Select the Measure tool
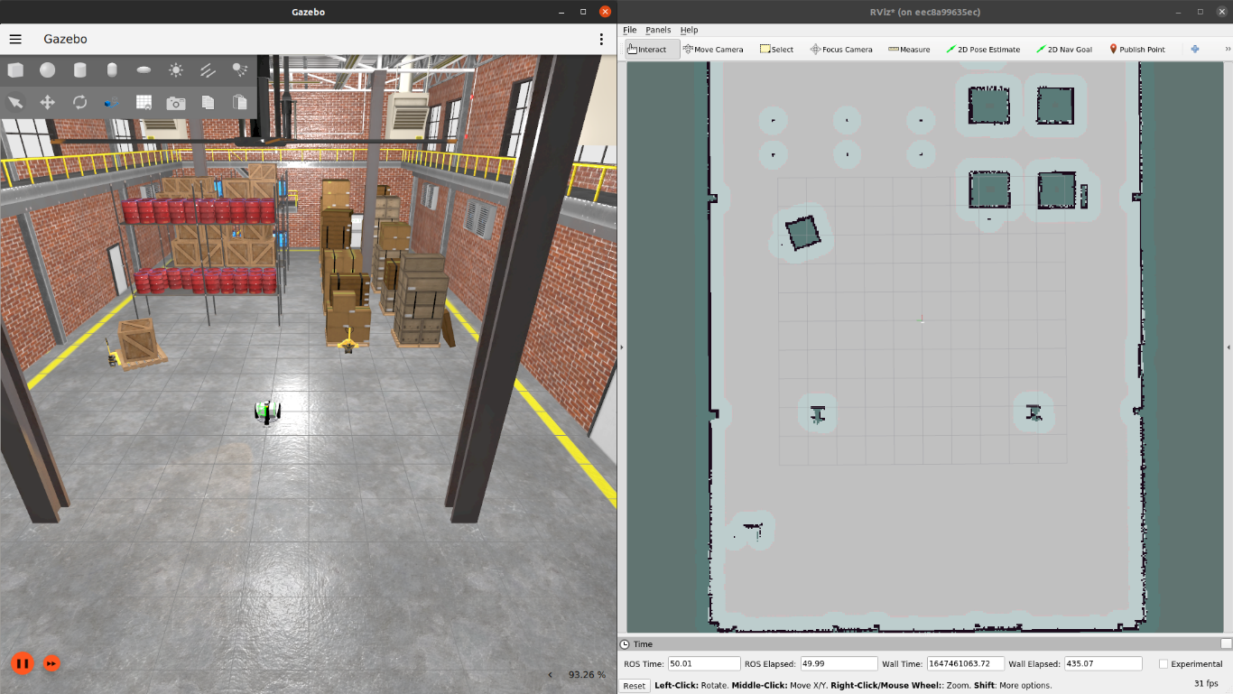This screenshot has height=694, width=1233. pyautogui.click(x=909, y=50)
